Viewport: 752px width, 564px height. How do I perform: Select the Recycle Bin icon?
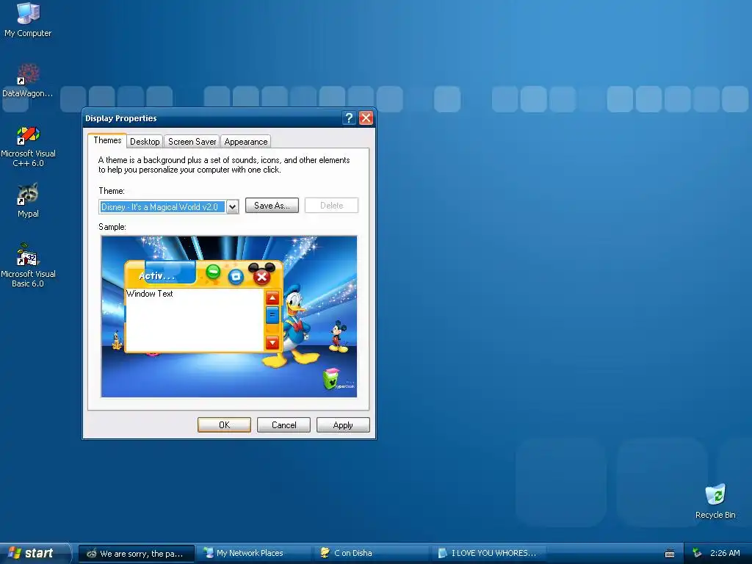point(715,501)
